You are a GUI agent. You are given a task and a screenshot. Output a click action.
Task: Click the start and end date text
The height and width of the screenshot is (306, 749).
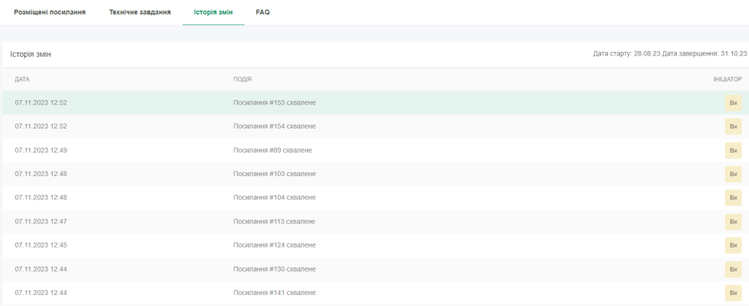point(669,54)
